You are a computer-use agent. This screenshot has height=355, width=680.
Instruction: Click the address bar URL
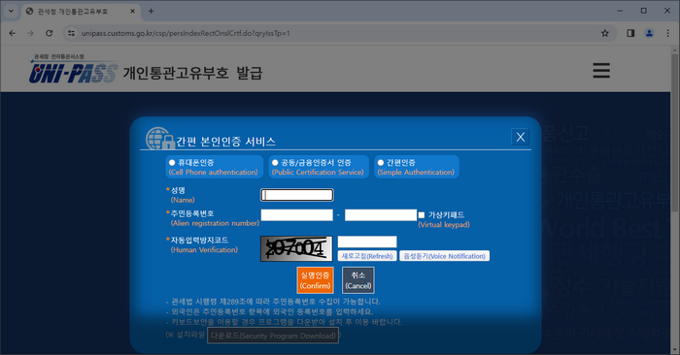186,33
